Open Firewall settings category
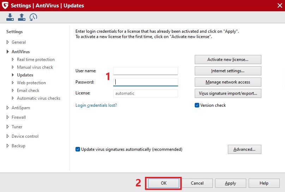This screenshot has height=192, width=285. click(x=19, y=117)
